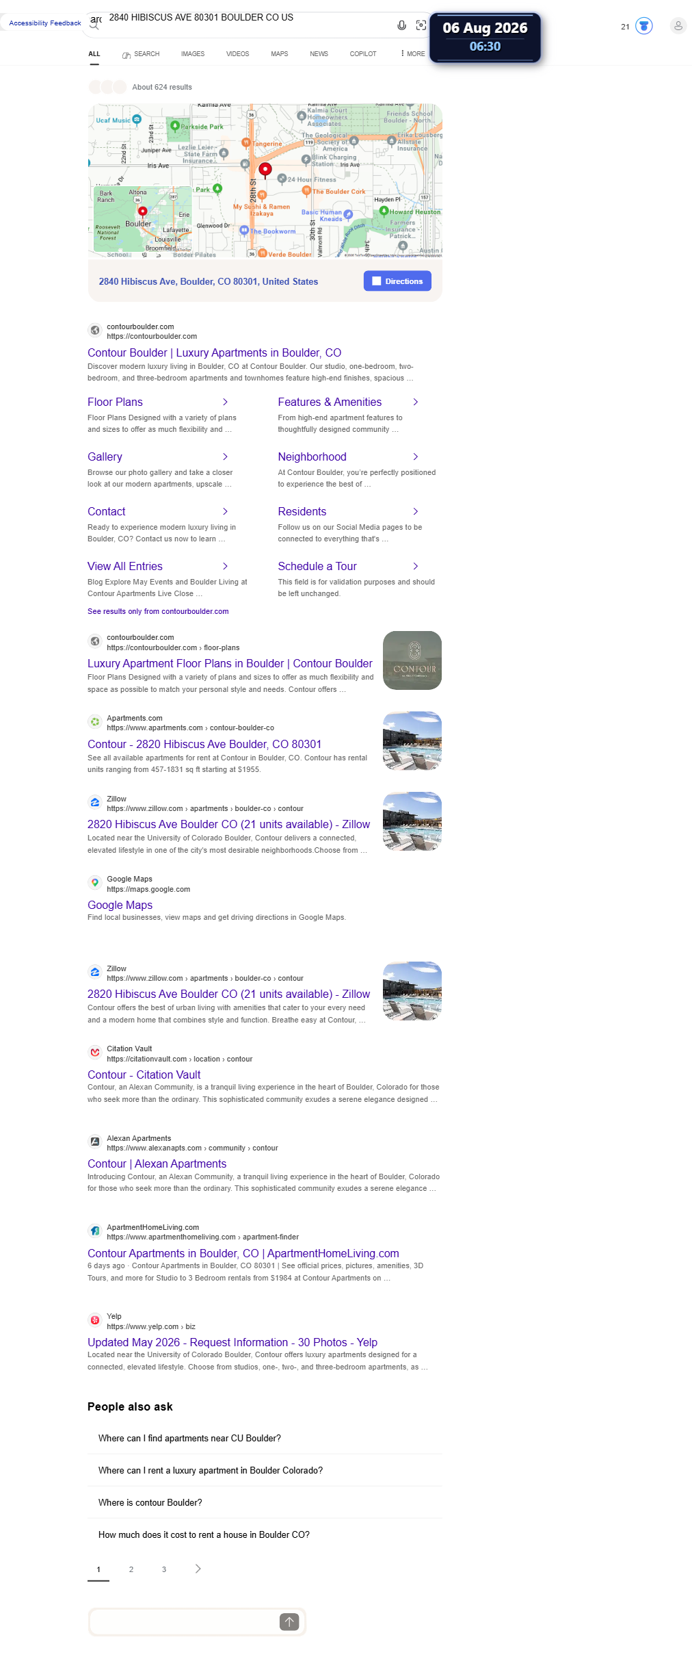Click Apartments.com pool photo thumbnail
The image size is (692, 1659).
coord(412,741)
